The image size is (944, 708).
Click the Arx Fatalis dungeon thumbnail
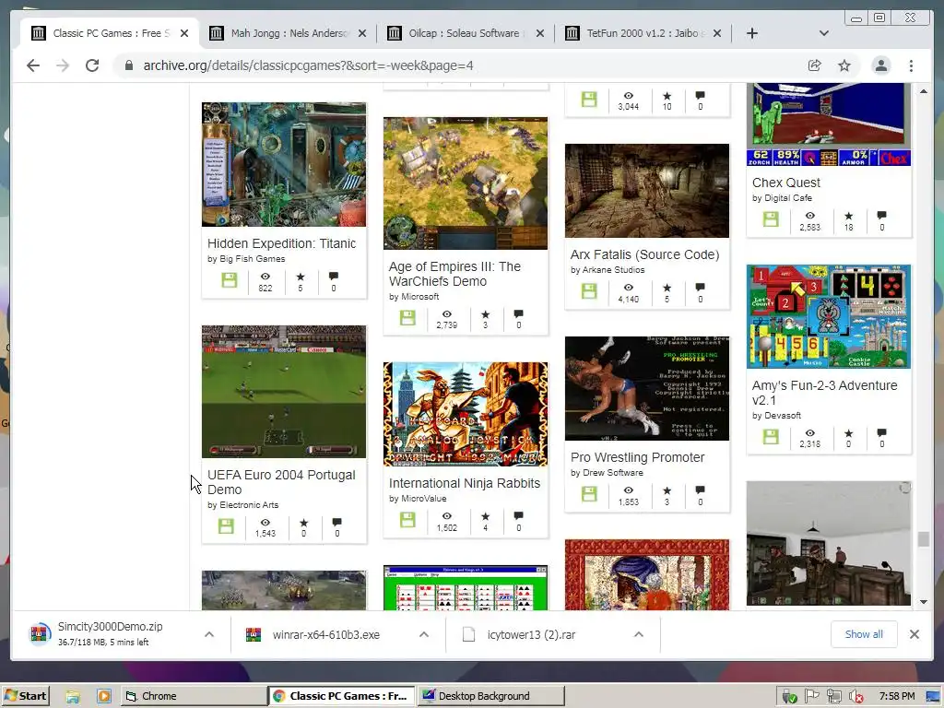click(646, 190)
